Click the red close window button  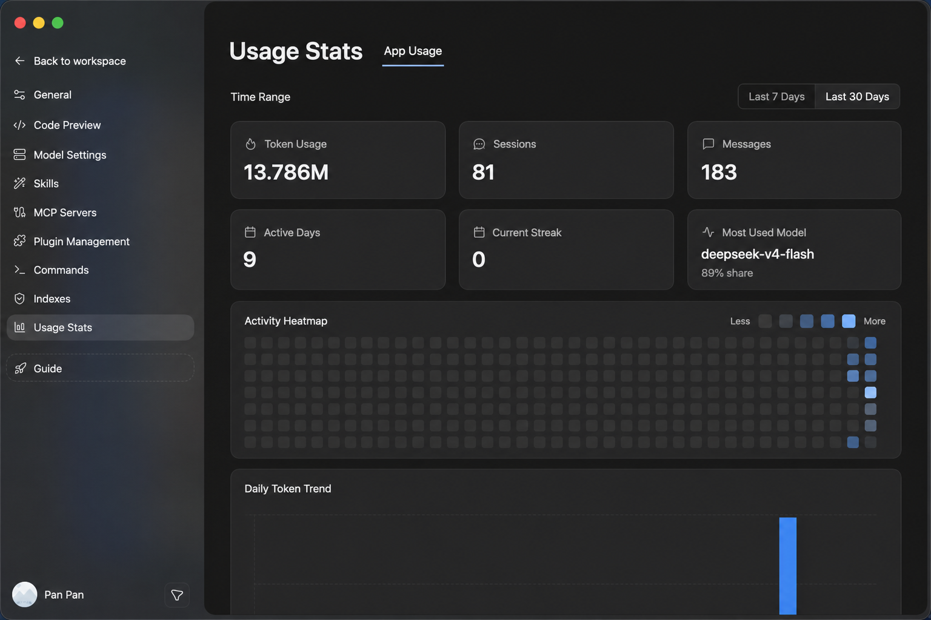pyautogui.click(x=20, y=23)
